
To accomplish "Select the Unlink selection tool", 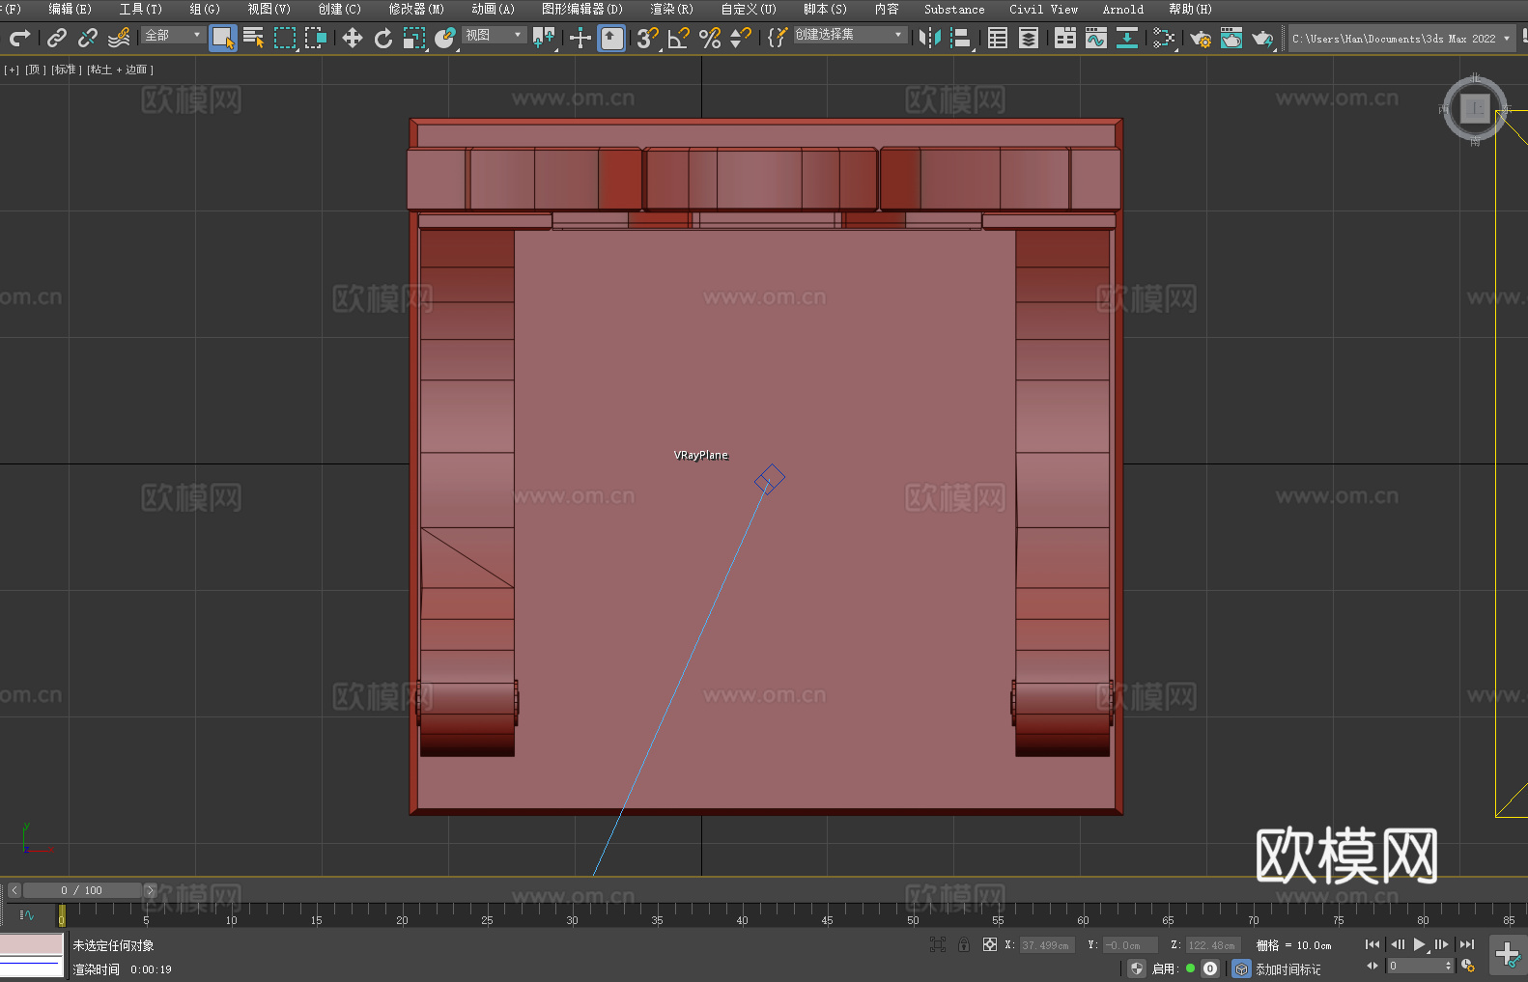I will [88, 38].
